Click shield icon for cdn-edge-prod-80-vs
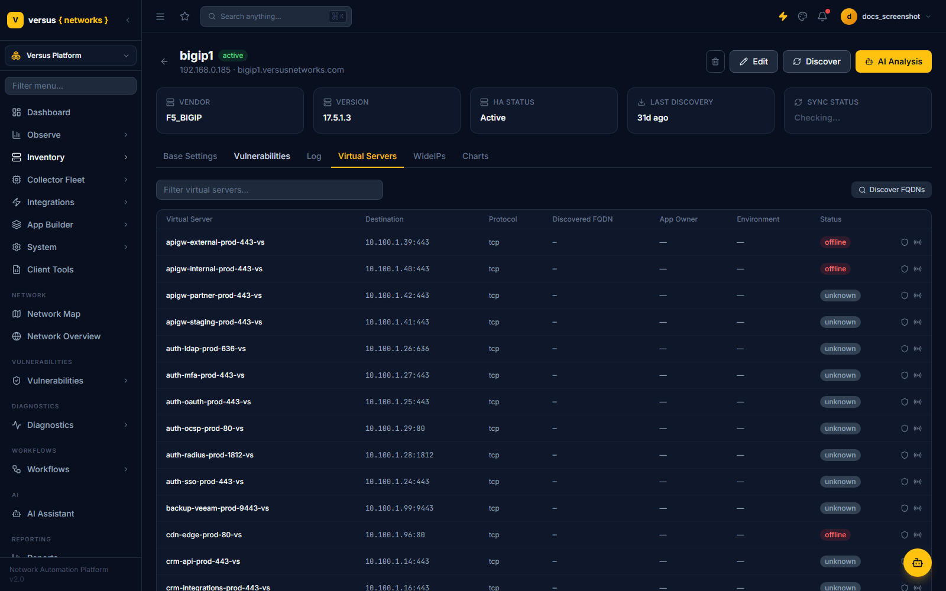Viewport: 946px width, 591px height. pyautogui.click(x=905, y=535)
